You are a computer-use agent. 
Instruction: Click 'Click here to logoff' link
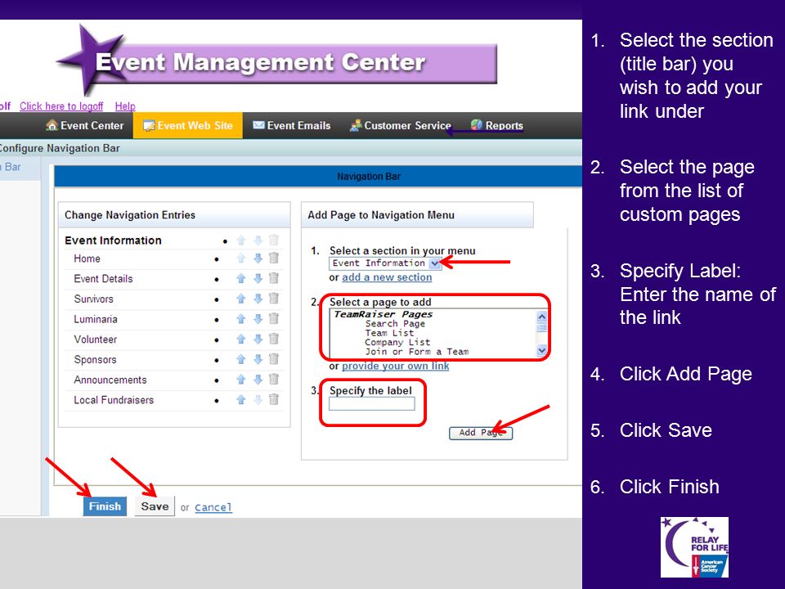pyautogui.click(x=61, y=106)
